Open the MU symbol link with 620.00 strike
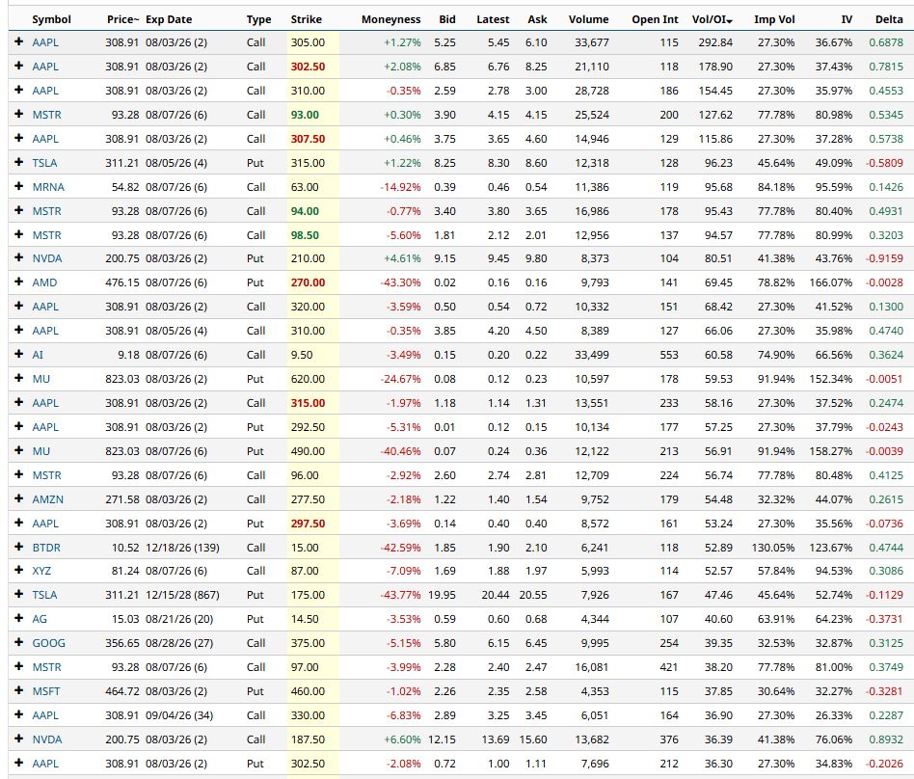Image resolution: width=914 pixels, height=779 pixels. [x=40, y=379]
